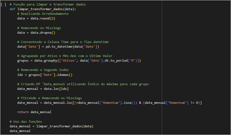This screenshot has width=231, height=135.
Task: Click comment "# Função para limpar e transformar dados"
Action: pyautogui.click(x=48, y=4)
